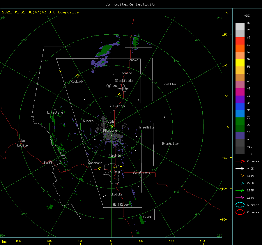Click the 18TS legend label
The image size is (262, 245).
point(250,198)
